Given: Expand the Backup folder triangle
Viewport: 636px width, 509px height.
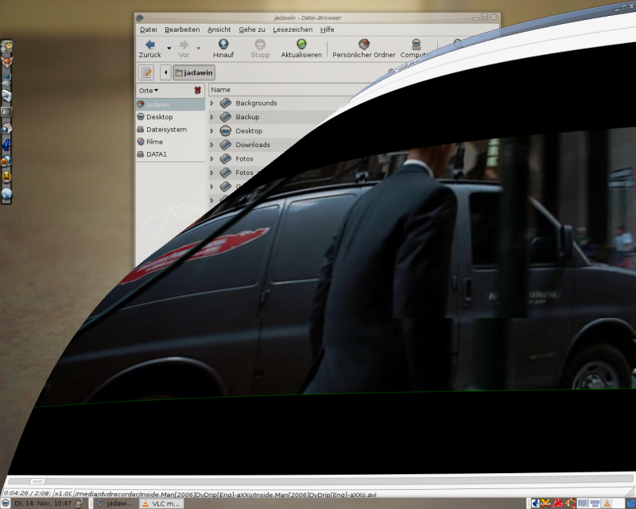Looking at the screenshot, I should click(x=211, y=117).
